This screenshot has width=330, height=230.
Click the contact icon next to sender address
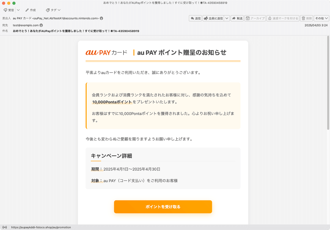pyautogui.click(x=101, y=18)
